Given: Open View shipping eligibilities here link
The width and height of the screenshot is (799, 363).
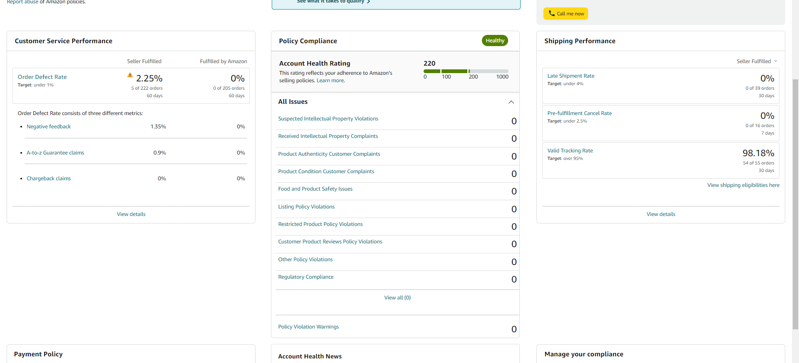Looking at the screenshot, I should [x=743, y=185].
